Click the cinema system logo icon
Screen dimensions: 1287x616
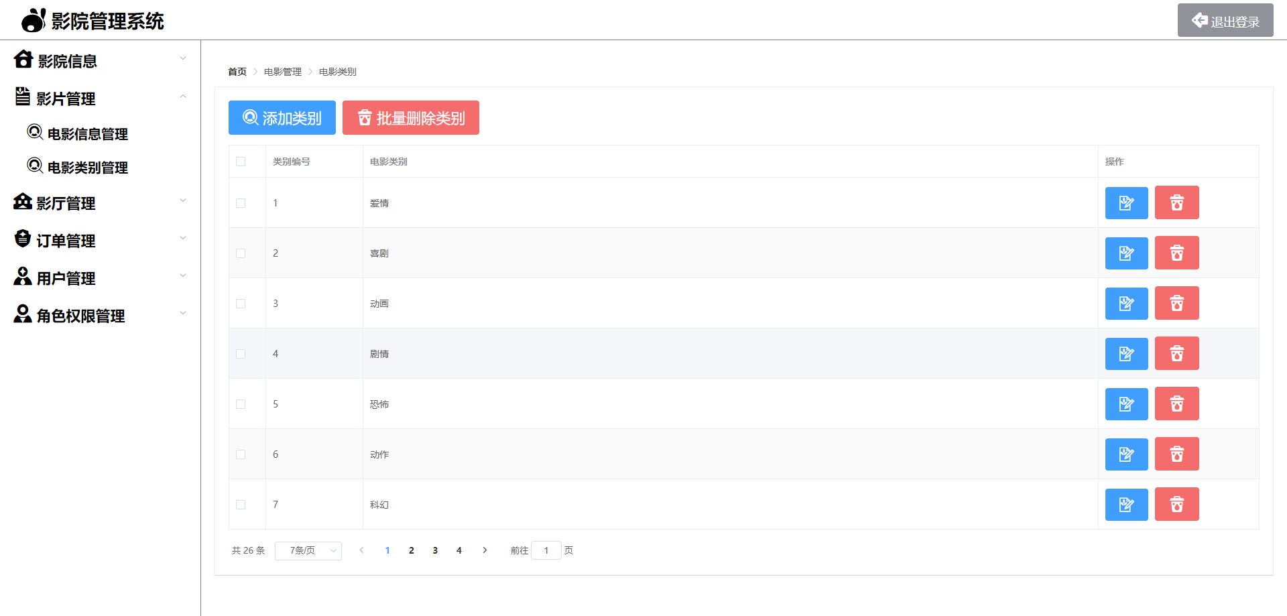tap(34, 20)
